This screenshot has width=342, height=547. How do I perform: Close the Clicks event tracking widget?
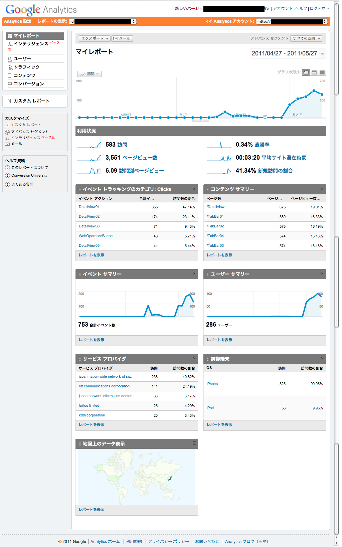(x=194, y=189)
